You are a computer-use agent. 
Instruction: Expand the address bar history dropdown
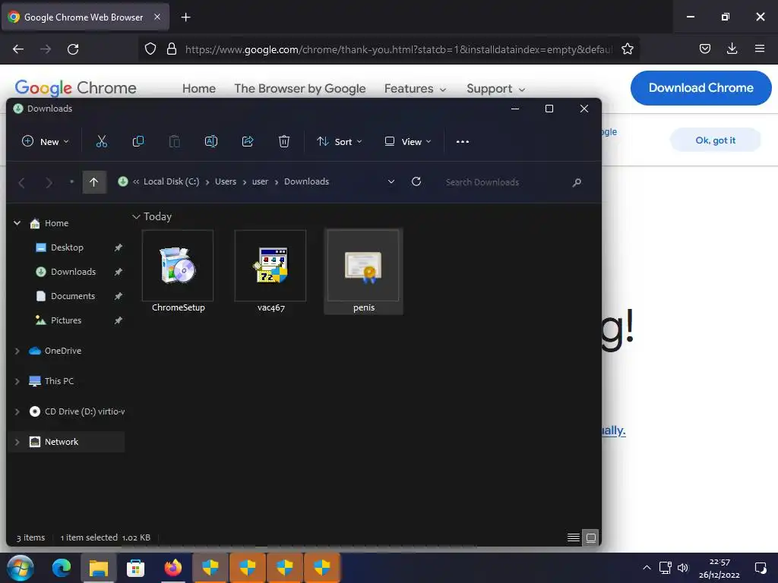tap(391, 181)
